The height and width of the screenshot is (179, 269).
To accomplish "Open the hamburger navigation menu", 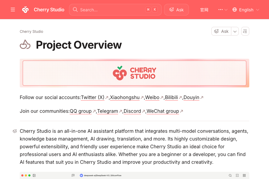I will point(13,10).
